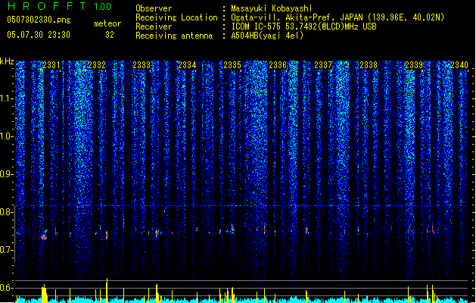
Task: Click antenna text A504HB(yagi 4el)
Action: click(x=267, y=36)
